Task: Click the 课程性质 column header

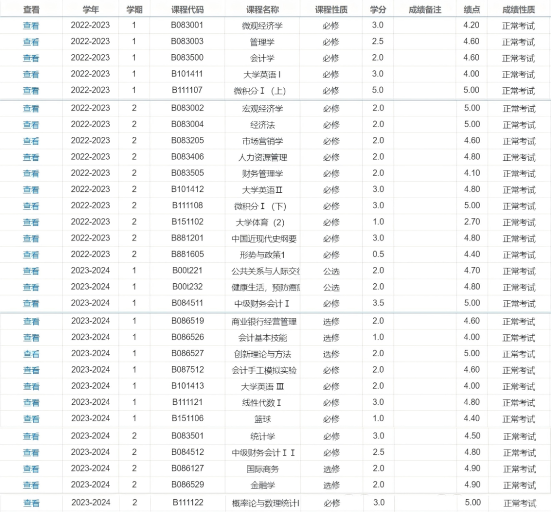Action: point(331,10)
